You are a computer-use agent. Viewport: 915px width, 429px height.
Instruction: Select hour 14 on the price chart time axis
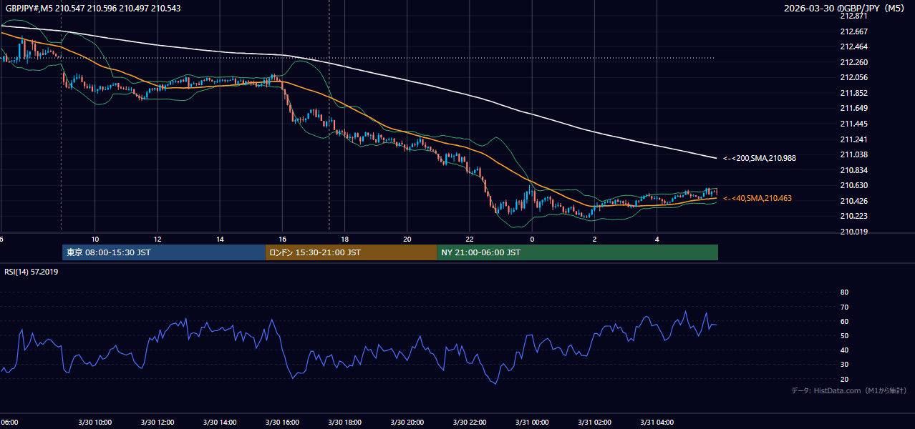click(x=220, y=239)
